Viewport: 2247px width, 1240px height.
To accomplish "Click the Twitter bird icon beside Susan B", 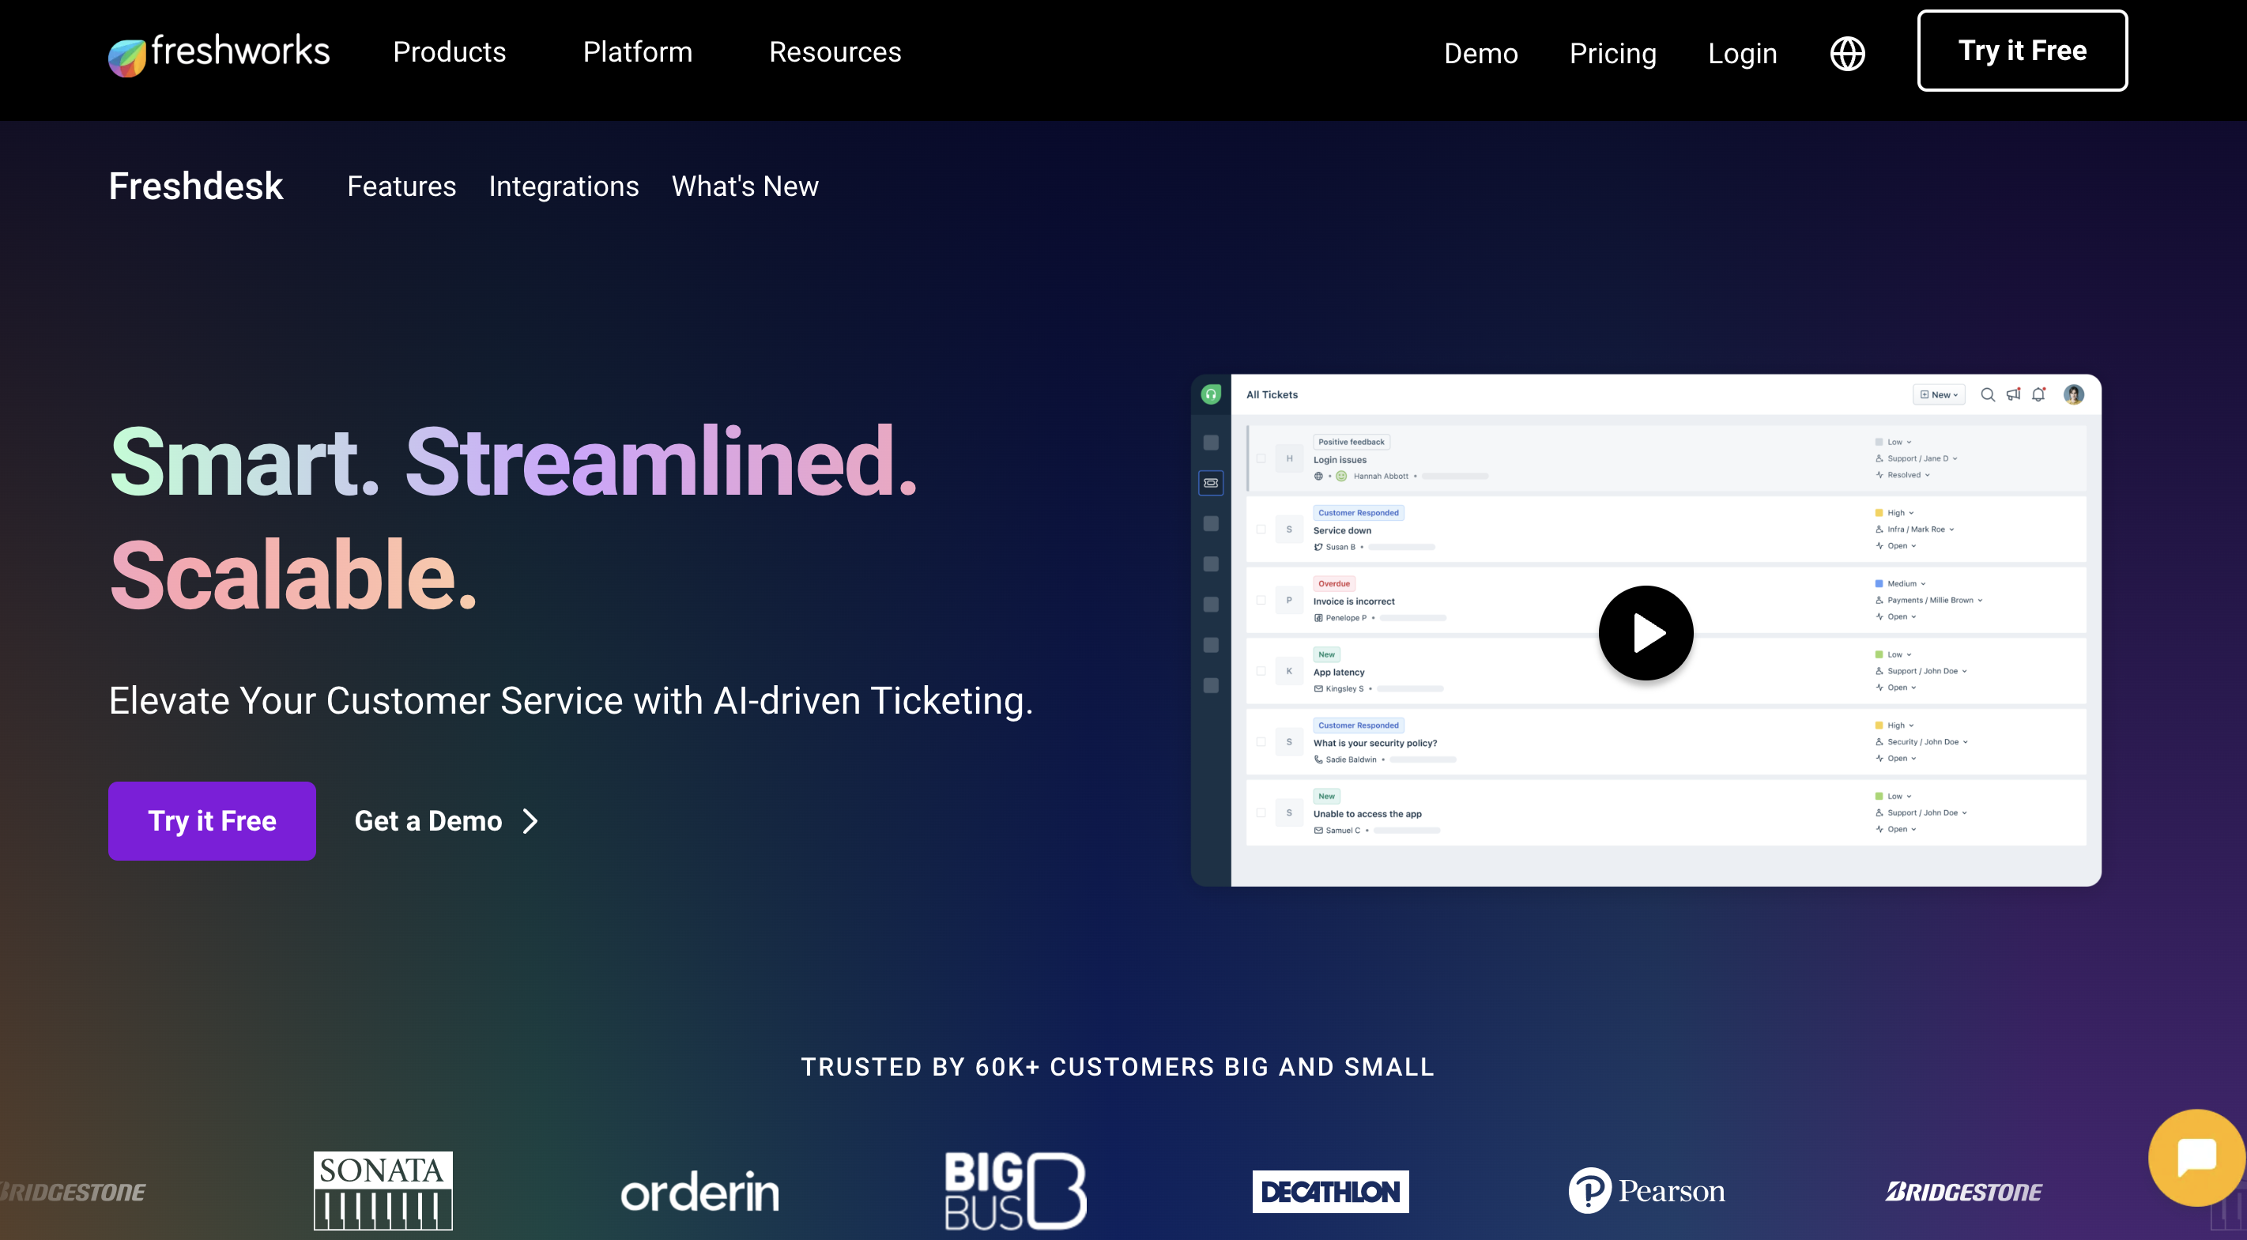I will (x=1318, y=547).
